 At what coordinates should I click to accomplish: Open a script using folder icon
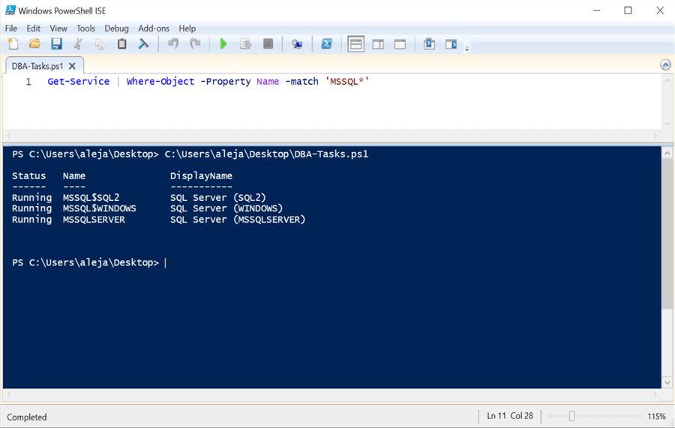[x=34, y=44]
